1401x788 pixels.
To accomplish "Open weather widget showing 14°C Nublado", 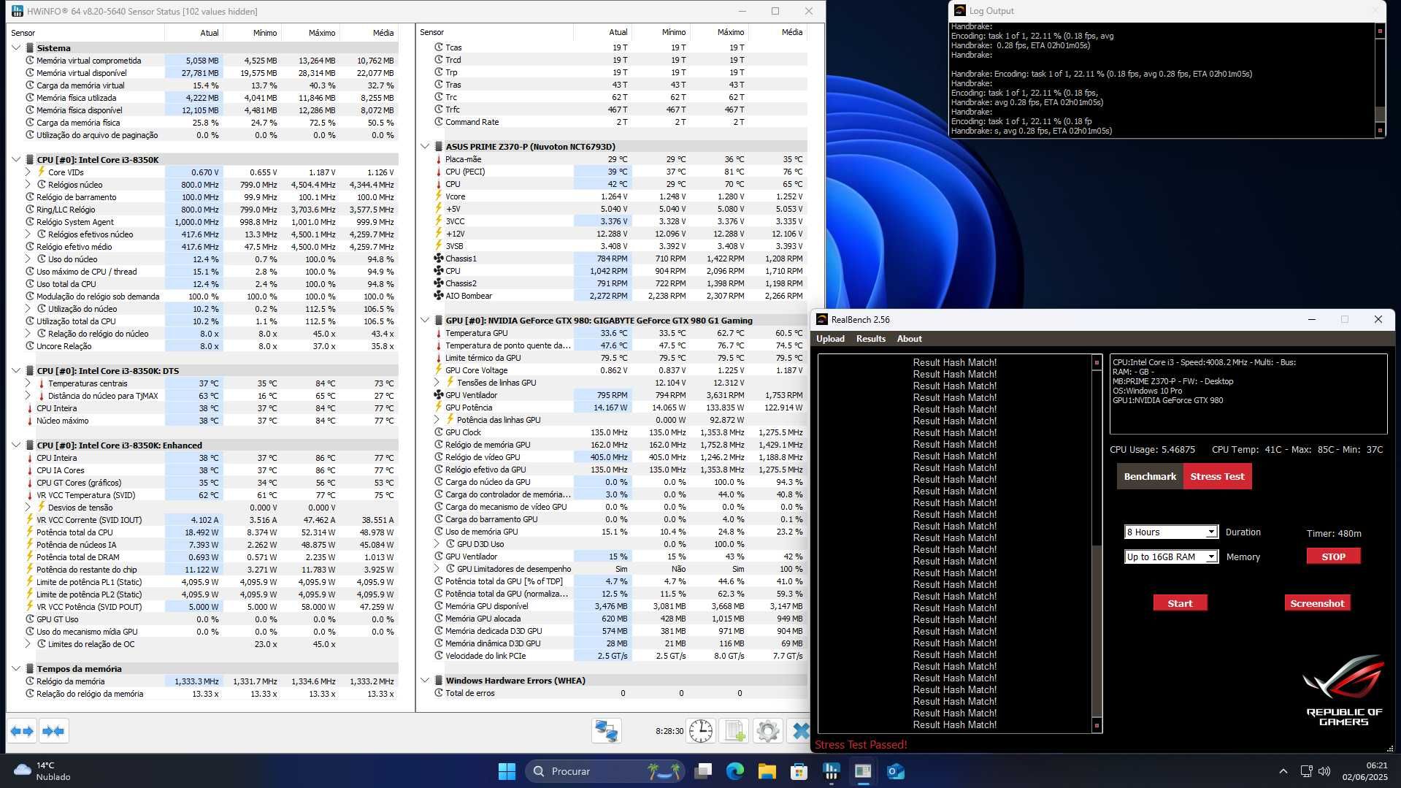I will point(42,771).
